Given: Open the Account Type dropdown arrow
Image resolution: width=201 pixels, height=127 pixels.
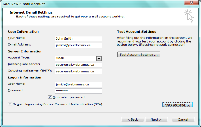Looking at the screenshot, I should click(x=99, y=58).
